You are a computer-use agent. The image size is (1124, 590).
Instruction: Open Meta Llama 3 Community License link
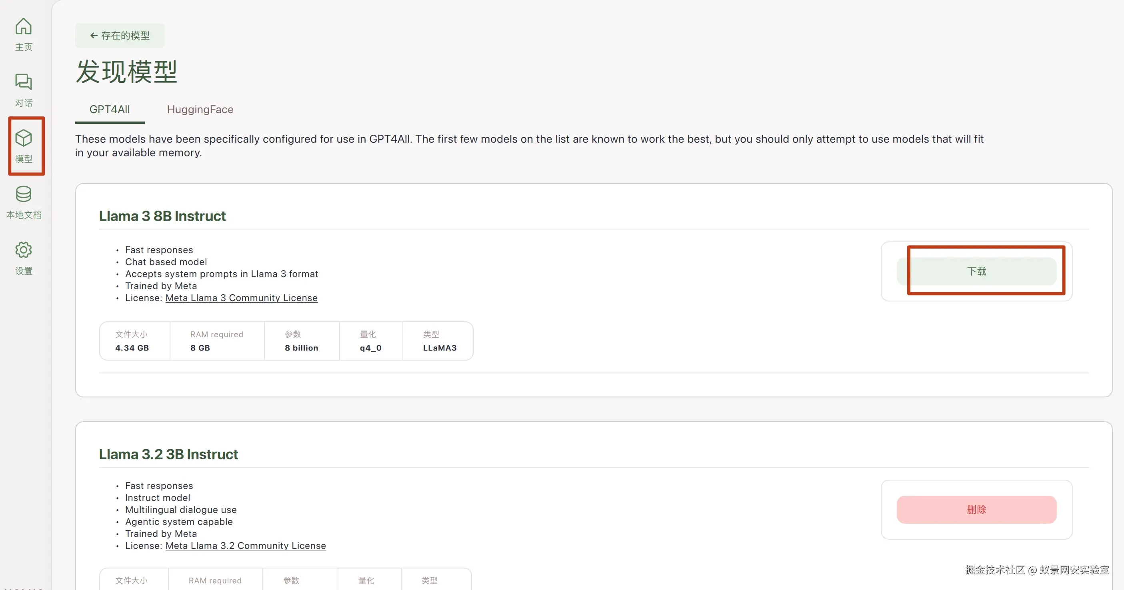[x=241, y=298]
